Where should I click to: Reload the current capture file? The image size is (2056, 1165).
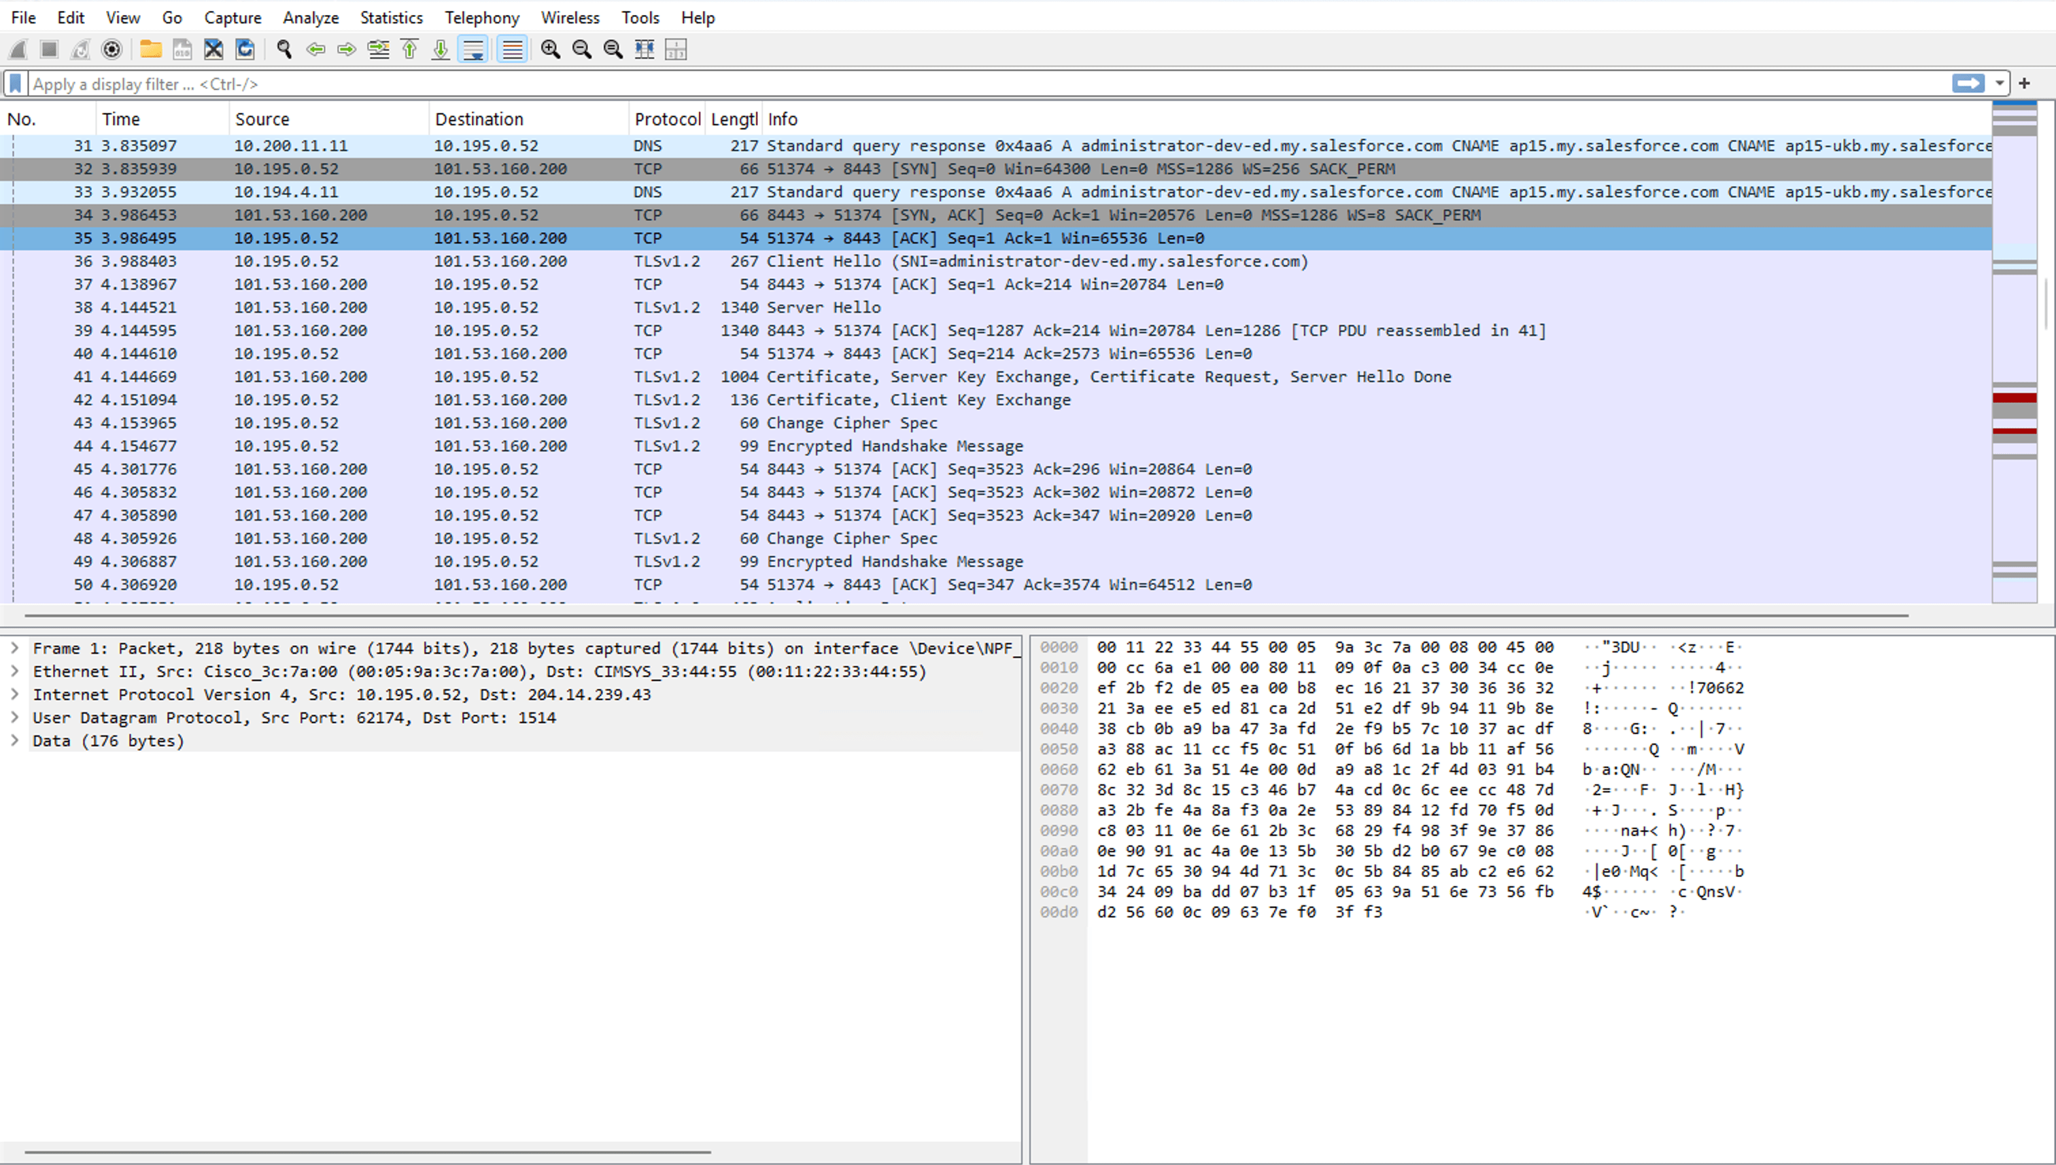click(245, 50)
